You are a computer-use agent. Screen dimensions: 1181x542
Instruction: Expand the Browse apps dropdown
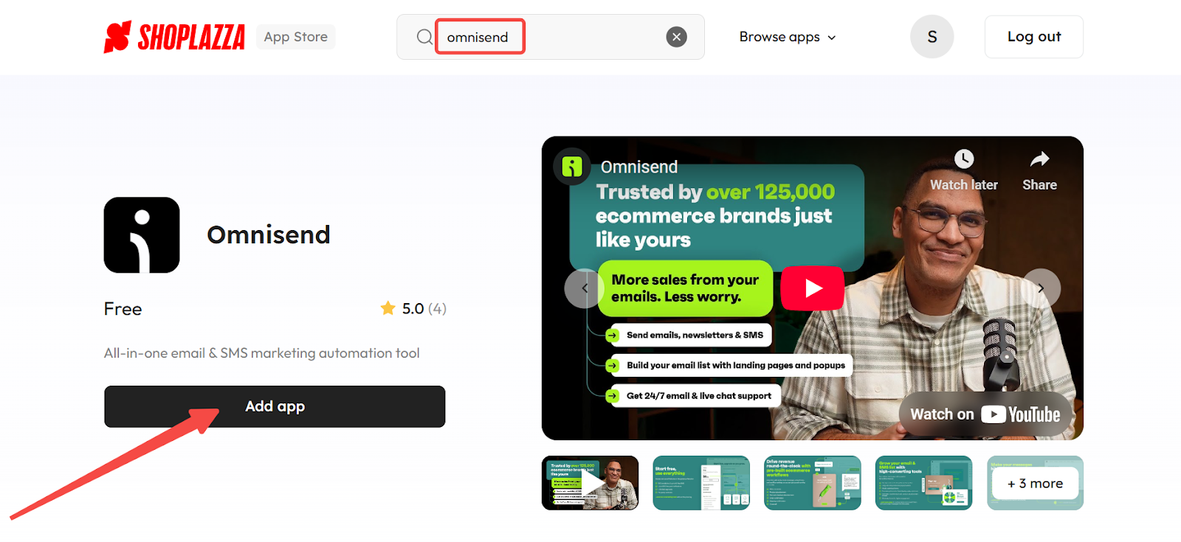pos(788,37)
